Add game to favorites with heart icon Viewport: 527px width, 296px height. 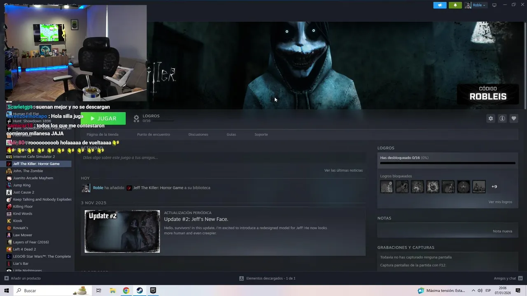tap(513, 118)
